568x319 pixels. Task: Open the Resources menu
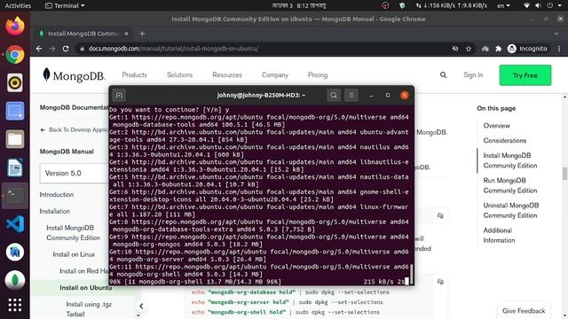pyautogui.click(x=227, y=75)
